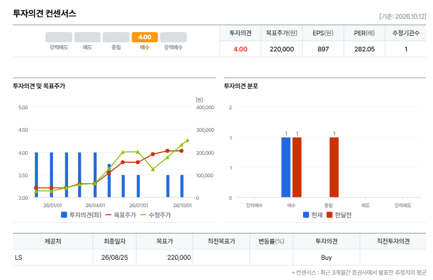Screen dimensions: 433x280
Task: Click the orange 4.00 매수 rating badge
Action: [145, 37]
